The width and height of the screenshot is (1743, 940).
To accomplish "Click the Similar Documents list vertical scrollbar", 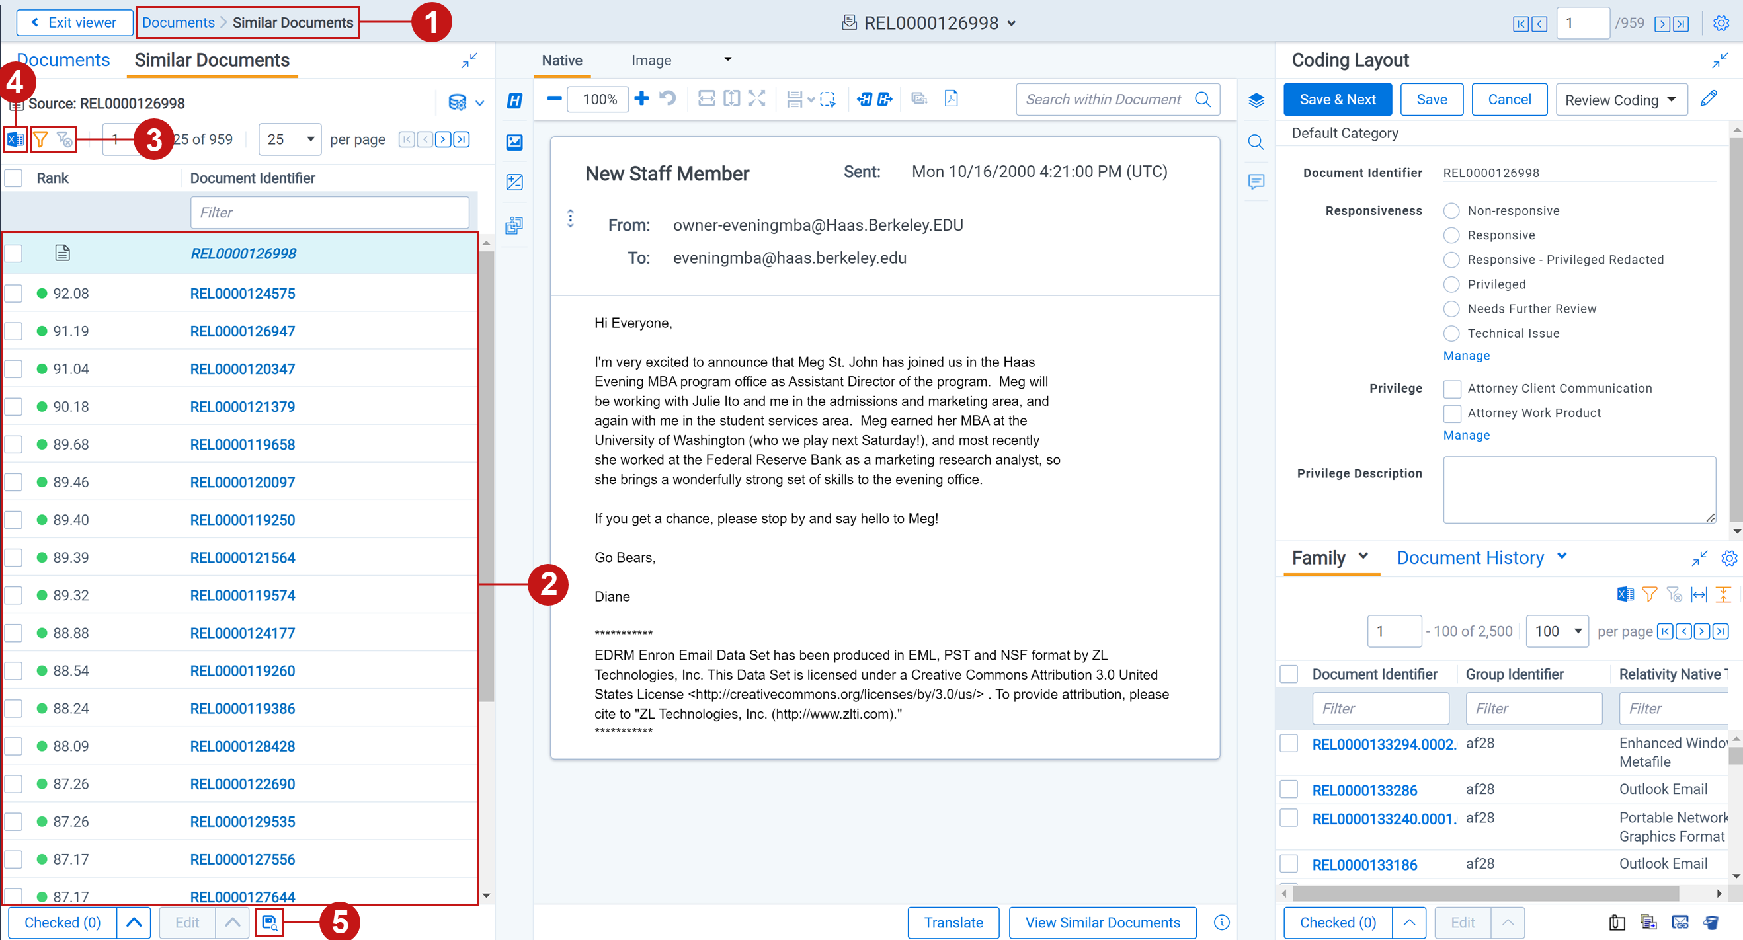I will click(x=487, y=477).
